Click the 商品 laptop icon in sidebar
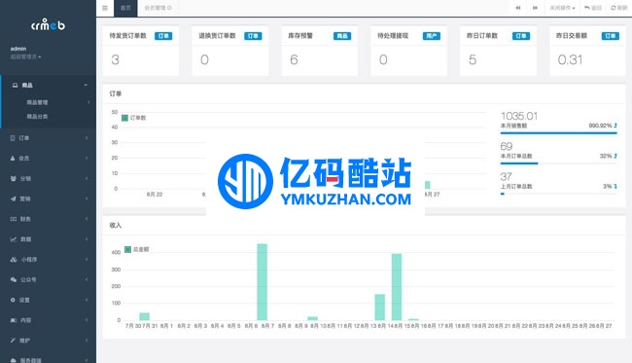The image size is (632, 363). [x=15, y=85]
